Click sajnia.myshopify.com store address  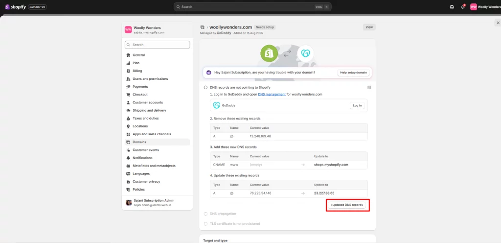click(x=149, y=32)
